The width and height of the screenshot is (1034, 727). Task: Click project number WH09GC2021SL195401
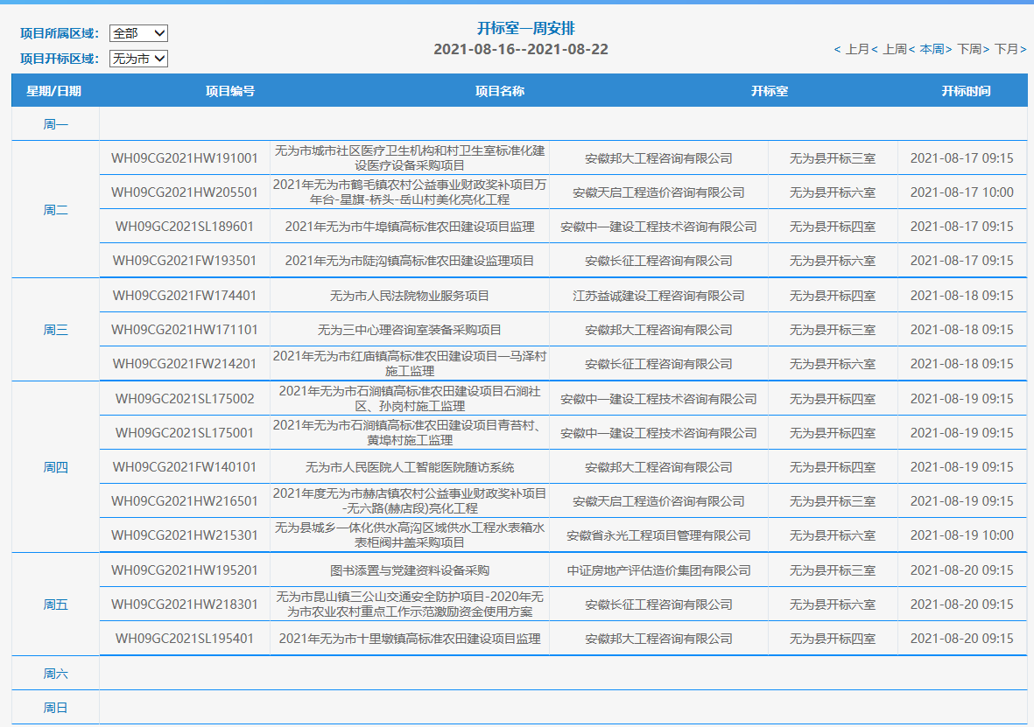(185, 639)
